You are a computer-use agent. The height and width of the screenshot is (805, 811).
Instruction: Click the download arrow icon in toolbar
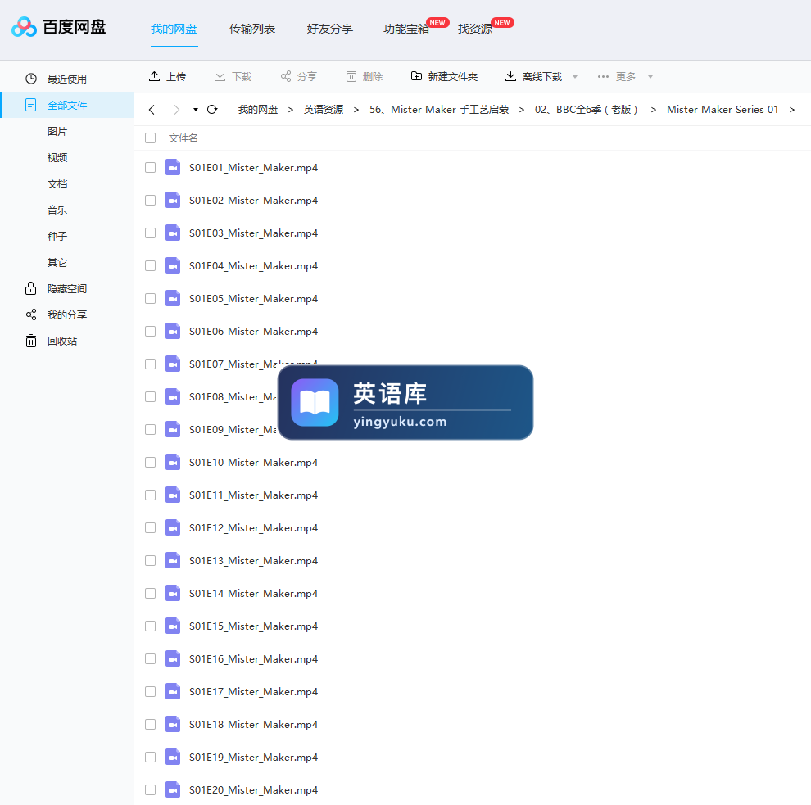coord(220,76)
